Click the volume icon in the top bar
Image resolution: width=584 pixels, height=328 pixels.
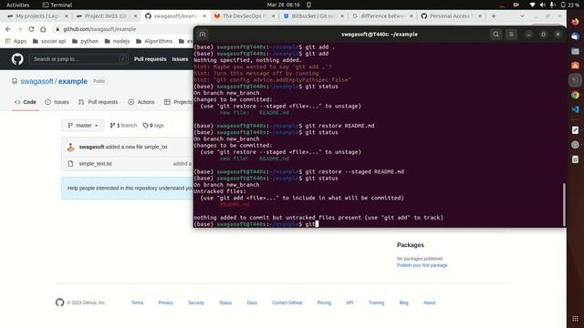point(542,5)
